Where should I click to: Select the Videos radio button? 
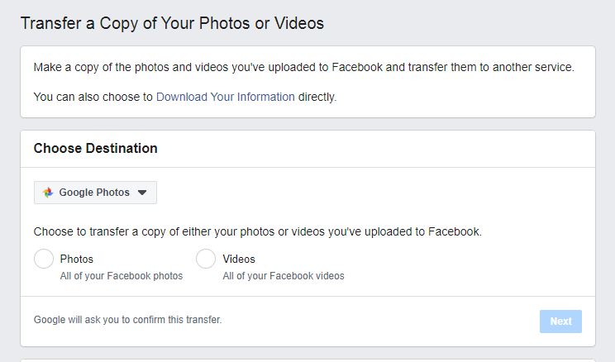(206, 259)
